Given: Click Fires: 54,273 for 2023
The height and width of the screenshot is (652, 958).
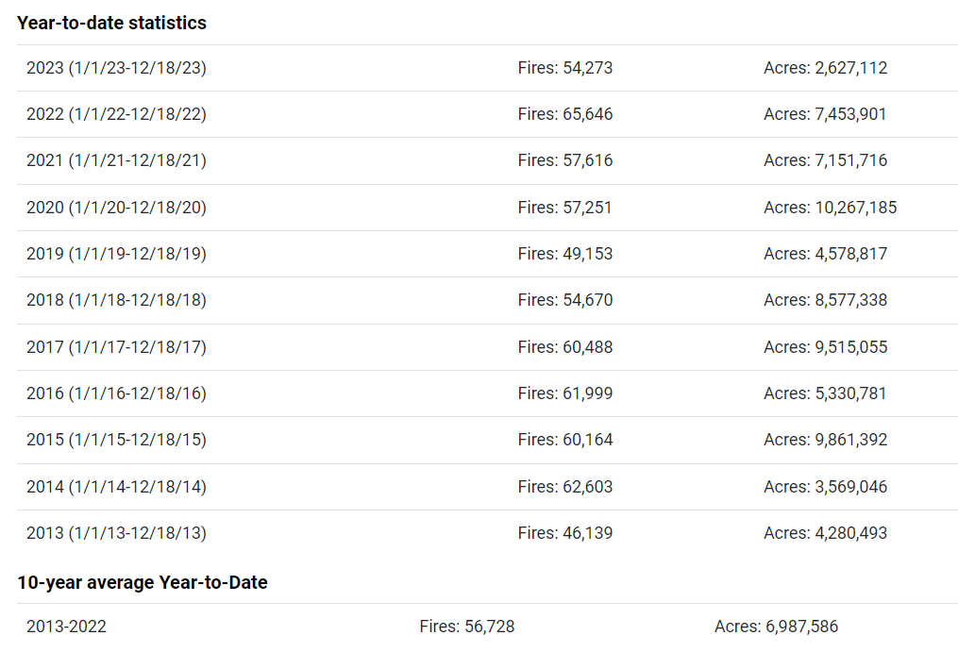Looking at the screenshot, I should [x=564, y=68].
